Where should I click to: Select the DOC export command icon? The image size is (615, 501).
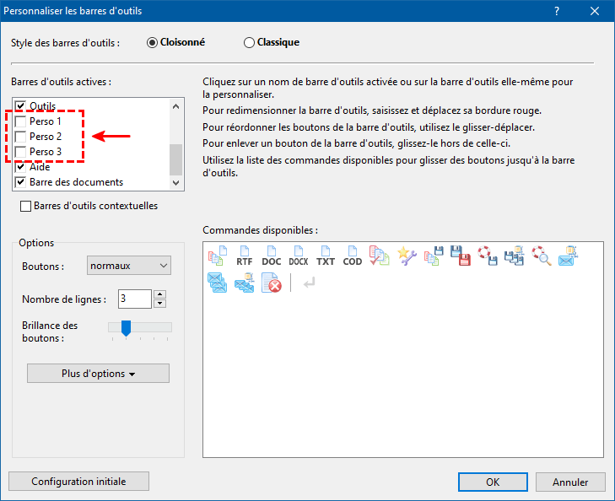coord(272,256)
